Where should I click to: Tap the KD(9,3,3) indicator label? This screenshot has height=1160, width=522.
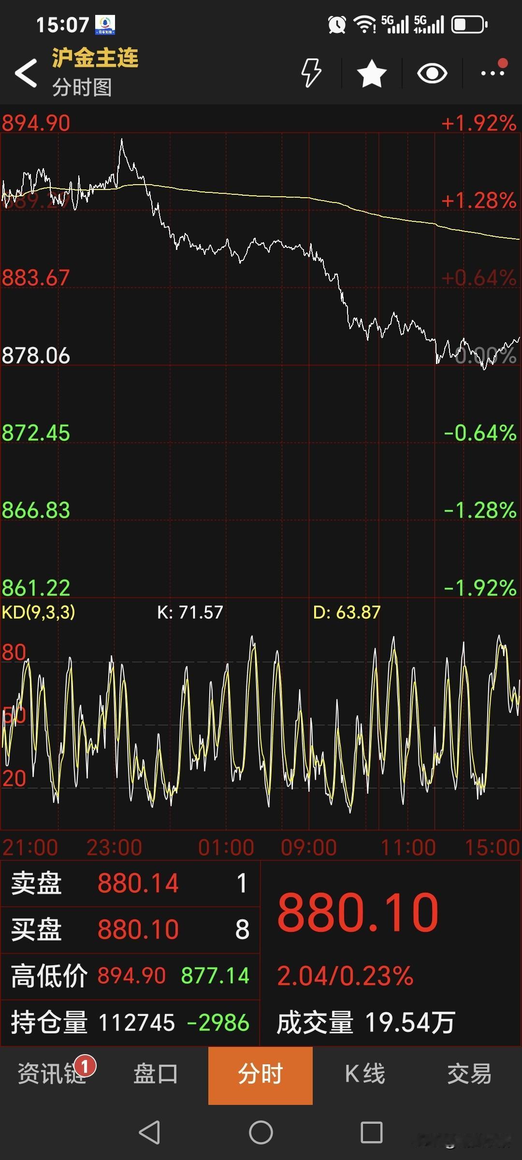tap(39, 612)
